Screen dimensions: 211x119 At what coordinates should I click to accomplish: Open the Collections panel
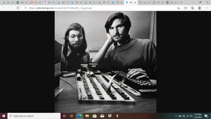(x=193, y=8)
